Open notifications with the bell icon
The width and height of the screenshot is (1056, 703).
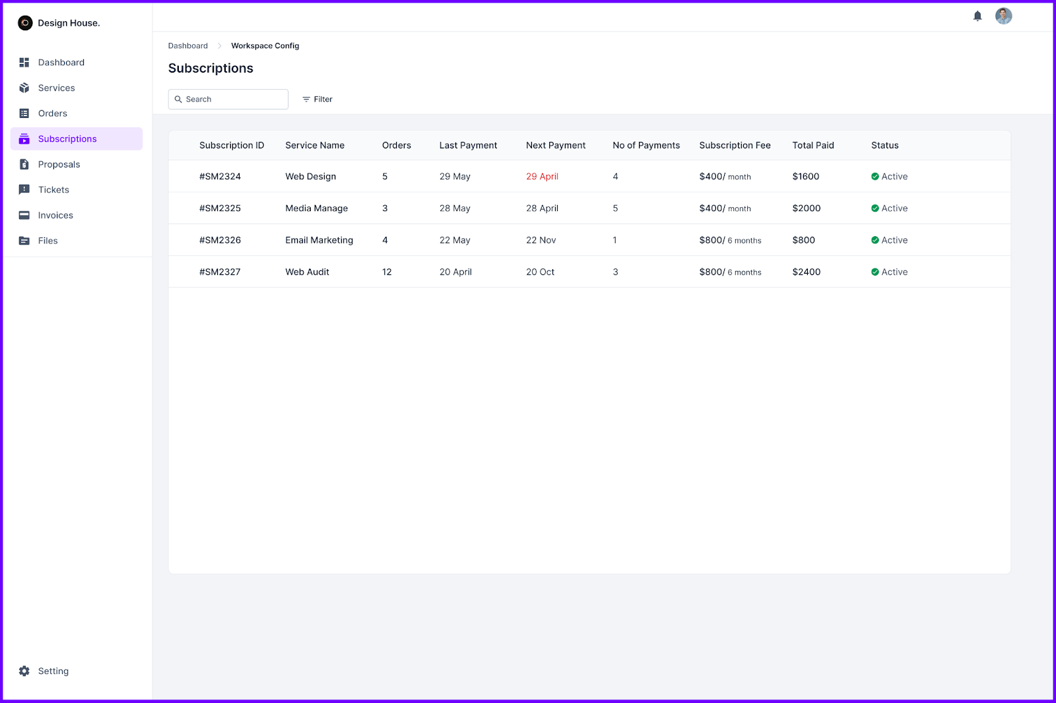977,16
